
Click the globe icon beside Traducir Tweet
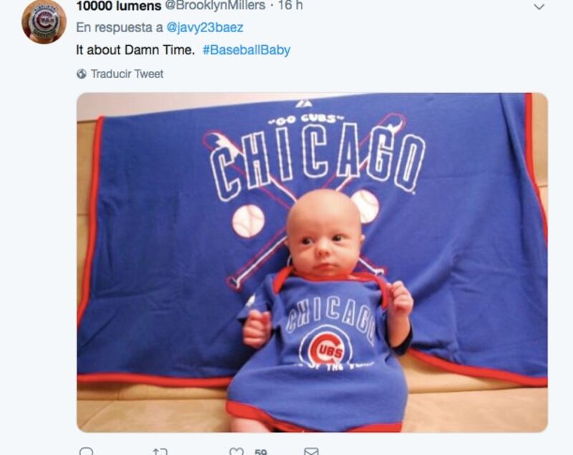(x=82, y=74)
